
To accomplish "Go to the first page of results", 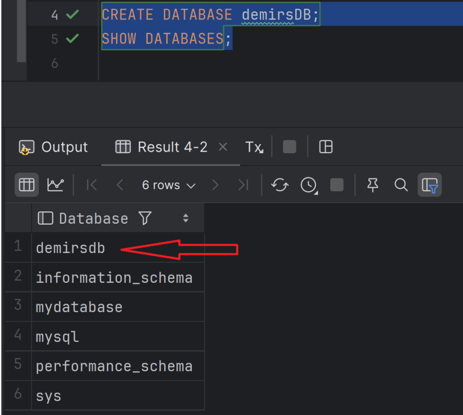I will coord(92,185).
